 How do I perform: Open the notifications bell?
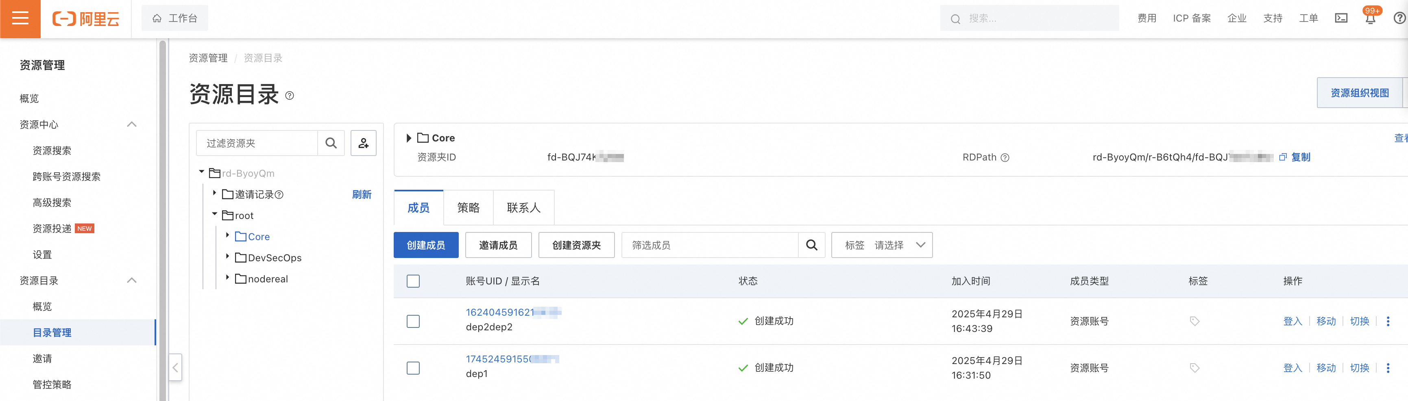1370,19
